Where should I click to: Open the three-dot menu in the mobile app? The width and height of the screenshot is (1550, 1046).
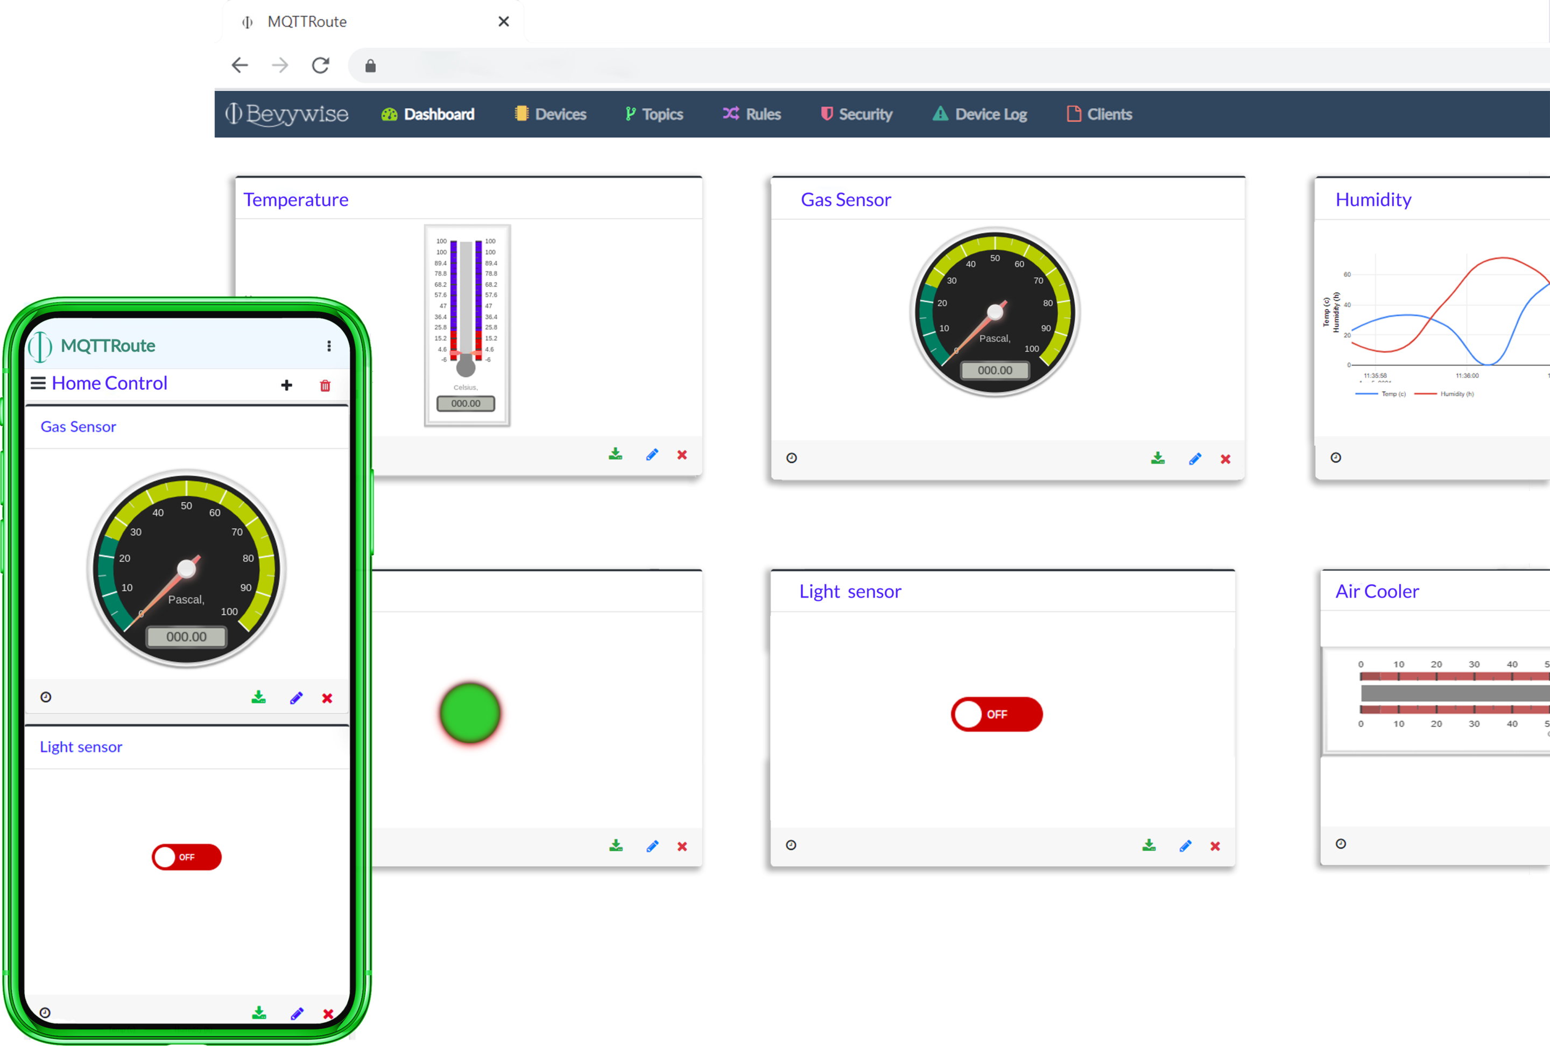(329, 346)
